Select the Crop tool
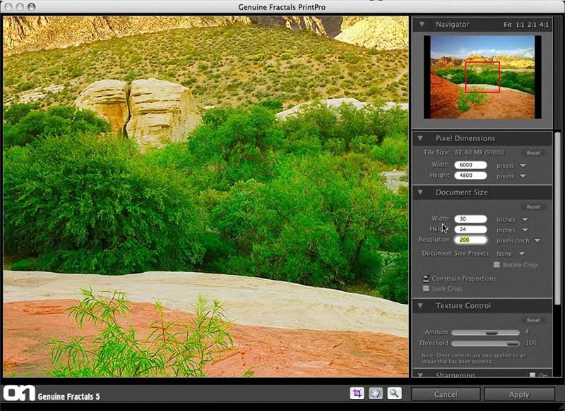The height and width of the screenshot is (411, 565). tap(357, 393)
